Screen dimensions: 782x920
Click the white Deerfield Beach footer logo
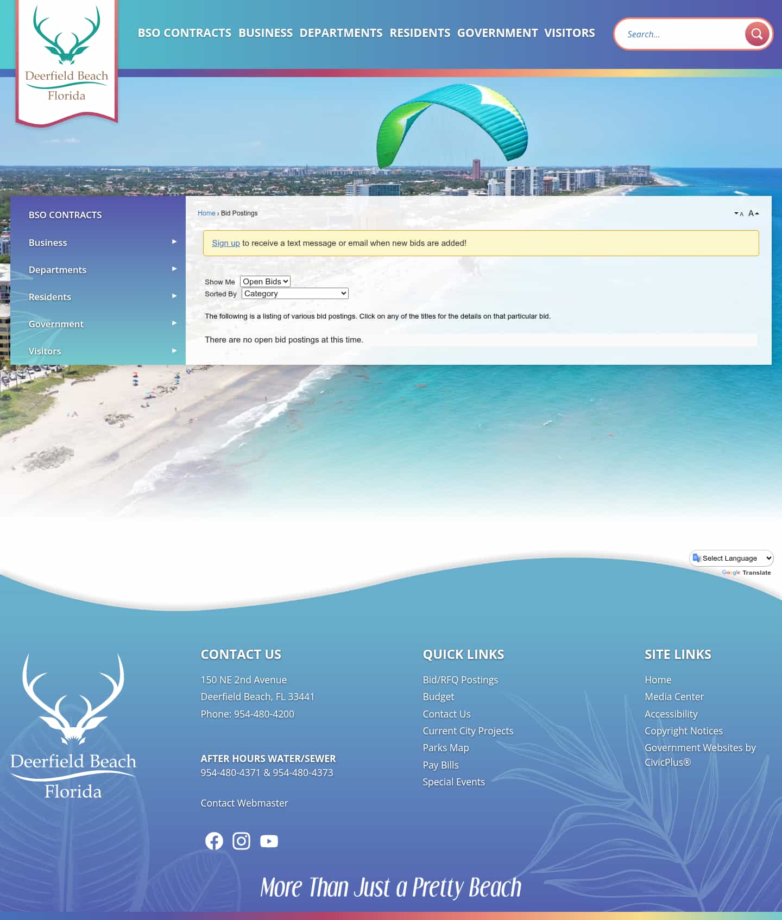tap(73, 726)
